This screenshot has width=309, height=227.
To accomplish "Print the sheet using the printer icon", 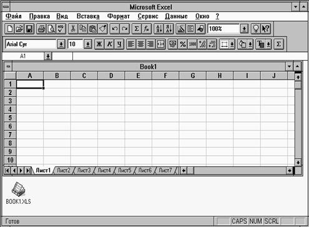I will 41,29.
